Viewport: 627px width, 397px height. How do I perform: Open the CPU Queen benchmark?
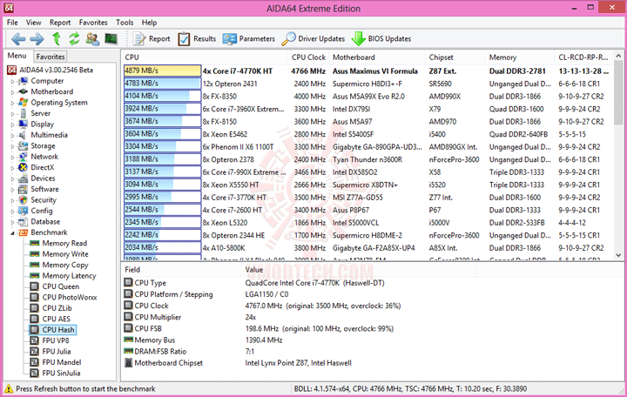[x=61, y=286]
